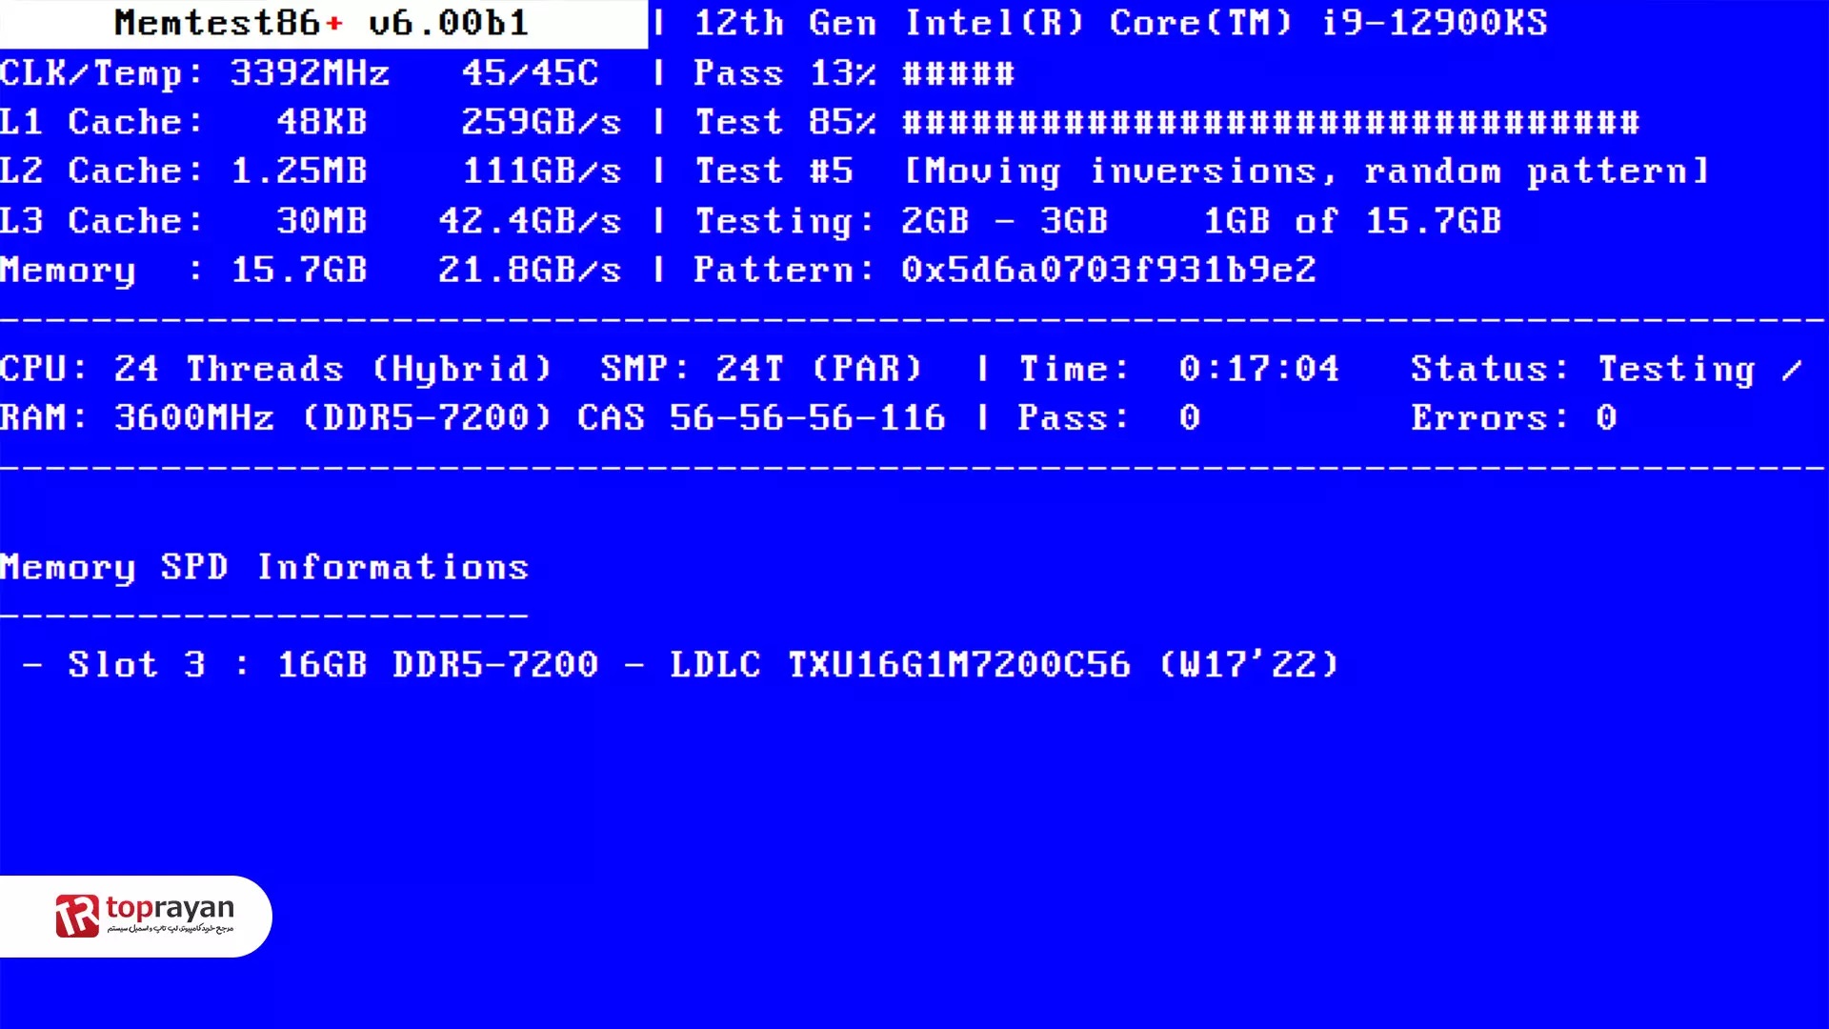1829x1029 pixels.
Task: Click the Test 85% progress bar
Action: [1271, 122]
